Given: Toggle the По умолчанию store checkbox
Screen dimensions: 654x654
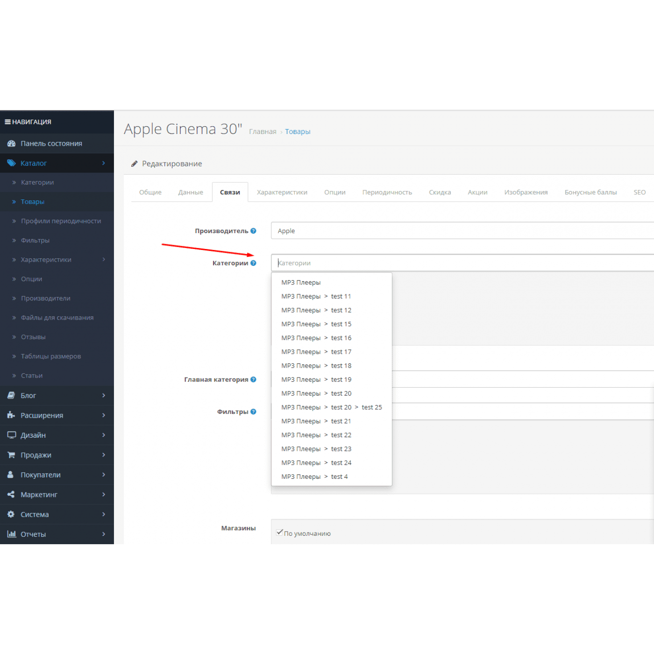Looking at the screenshot, I should tap(279, 533).
